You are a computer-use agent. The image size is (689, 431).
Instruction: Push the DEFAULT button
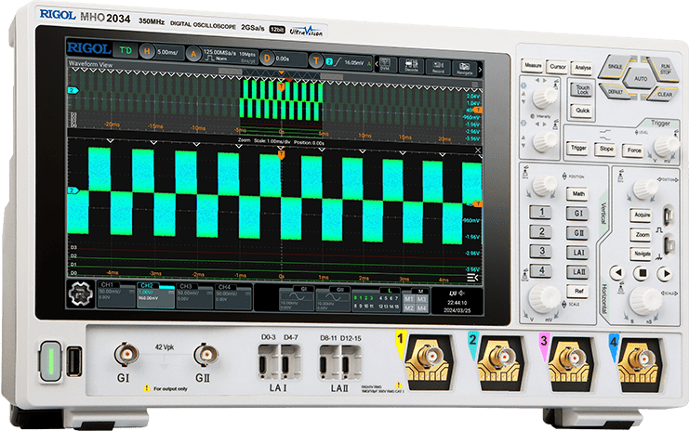tap(616, 92)
